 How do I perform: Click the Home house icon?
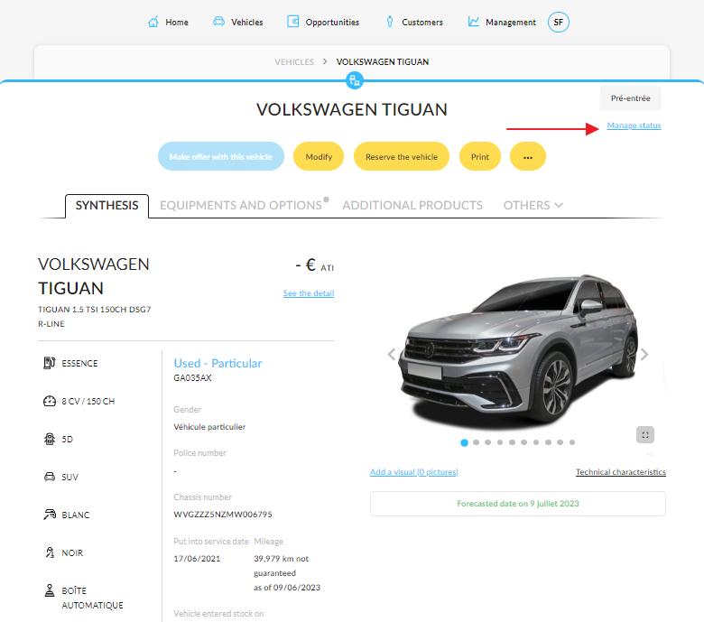coord(153,22)
